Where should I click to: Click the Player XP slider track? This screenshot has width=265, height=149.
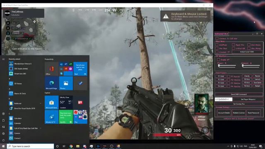[x=227, y=66]
